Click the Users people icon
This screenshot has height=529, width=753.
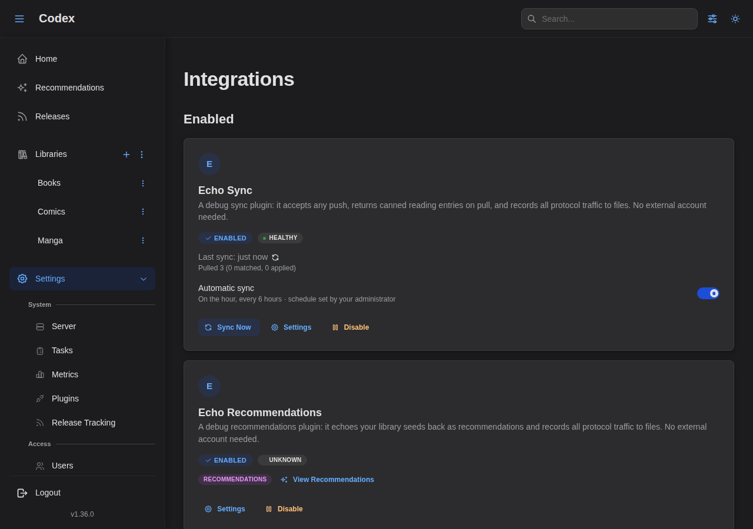[x=40, y=466]
